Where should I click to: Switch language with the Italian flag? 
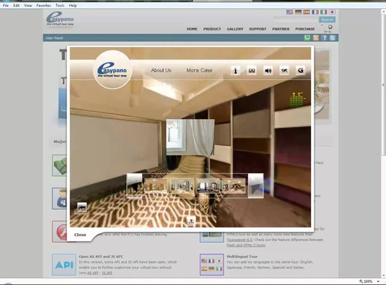(x=324, y=12)
